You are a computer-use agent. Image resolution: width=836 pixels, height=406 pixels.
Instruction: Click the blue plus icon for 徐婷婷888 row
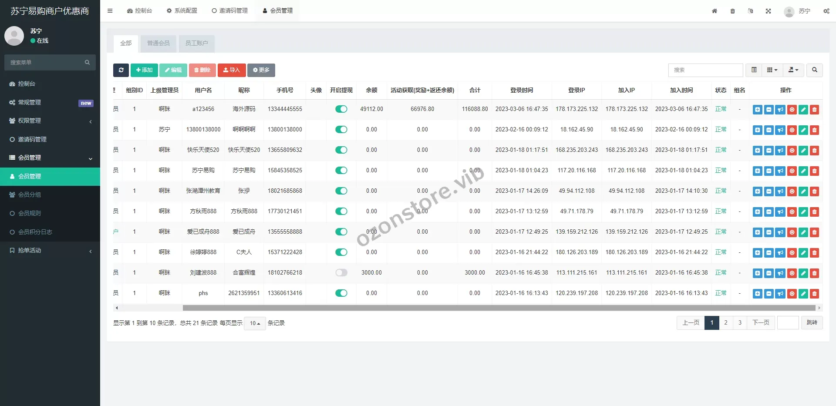point(758,253)
